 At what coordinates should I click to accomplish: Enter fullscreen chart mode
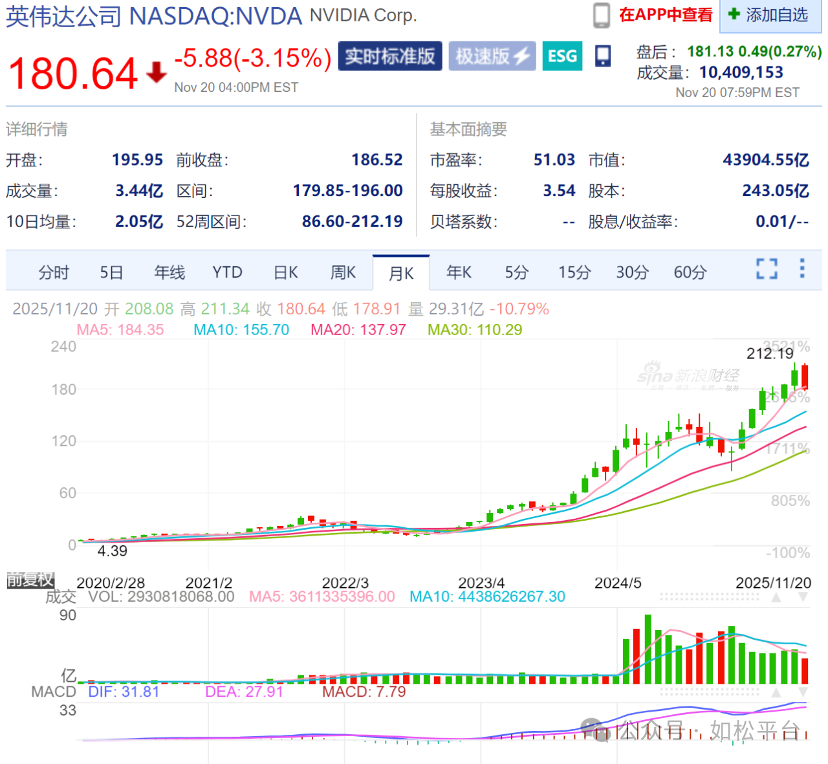767,268
